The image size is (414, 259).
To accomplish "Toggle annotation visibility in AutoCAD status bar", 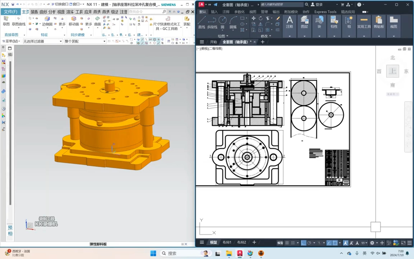I will click(x=345, y=242).
